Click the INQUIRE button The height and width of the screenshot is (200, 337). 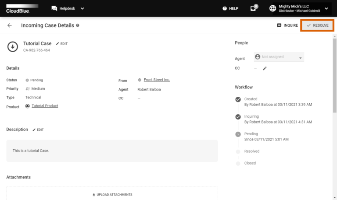coord(287,25)
